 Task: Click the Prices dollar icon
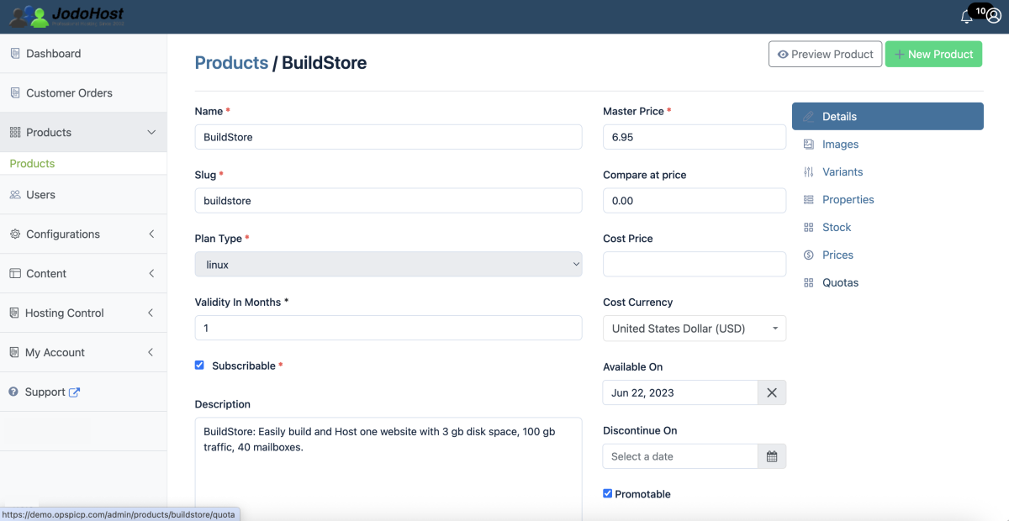(809, 255)
